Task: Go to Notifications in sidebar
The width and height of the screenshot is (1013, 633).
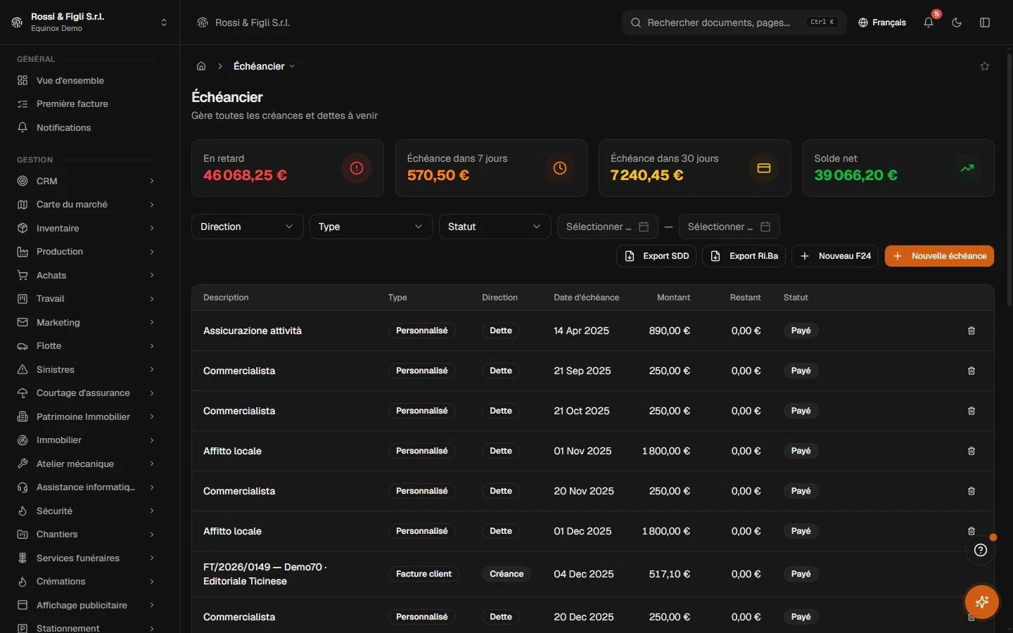Action: point(86,127)
